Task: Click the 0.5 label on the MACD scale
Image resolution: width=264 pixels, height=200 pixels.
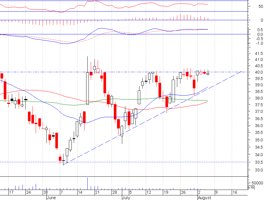Action: (x=260, y=30)
